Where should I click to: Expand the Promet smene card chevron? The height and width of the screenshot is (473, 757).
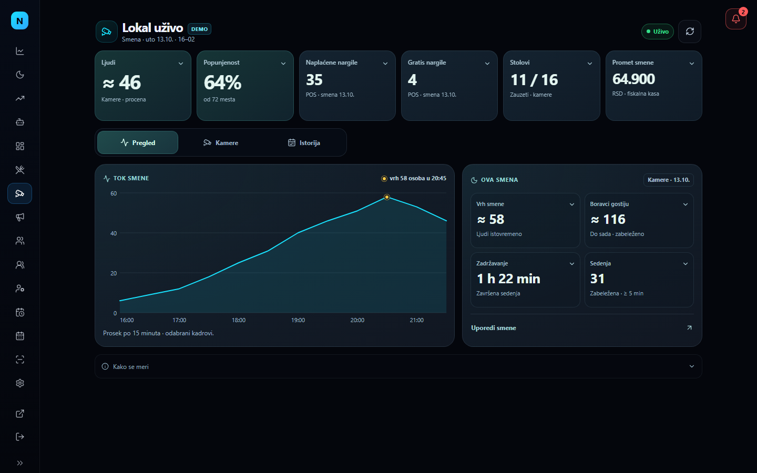[x=692, y=64]
